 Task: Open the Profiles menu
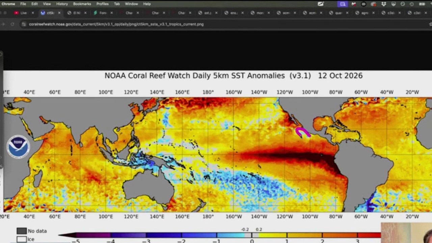102,4
